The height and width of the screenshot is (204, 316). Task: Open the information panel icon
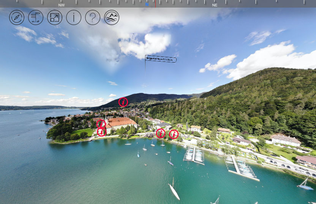pyautogui.click(x=74, y=17)
